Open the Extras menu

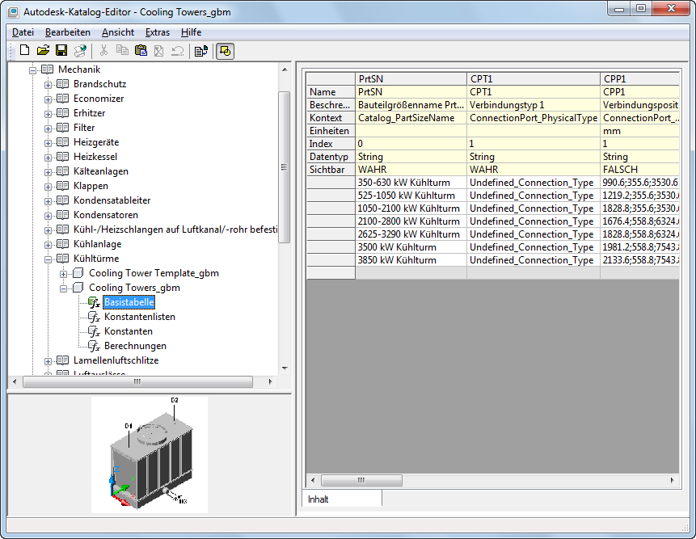click(158, 32)
